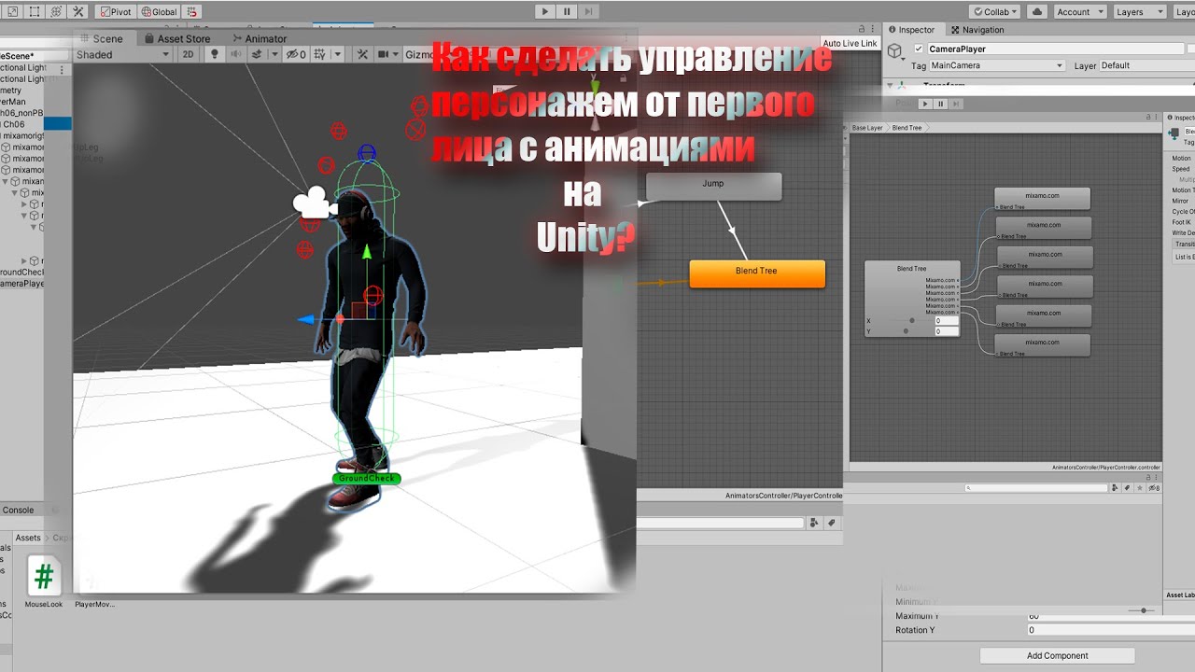The width and height of the screenshot is (1195, 672).
Task: Select Ch06 in Hierarchy
Action: (x=13, y=124)
